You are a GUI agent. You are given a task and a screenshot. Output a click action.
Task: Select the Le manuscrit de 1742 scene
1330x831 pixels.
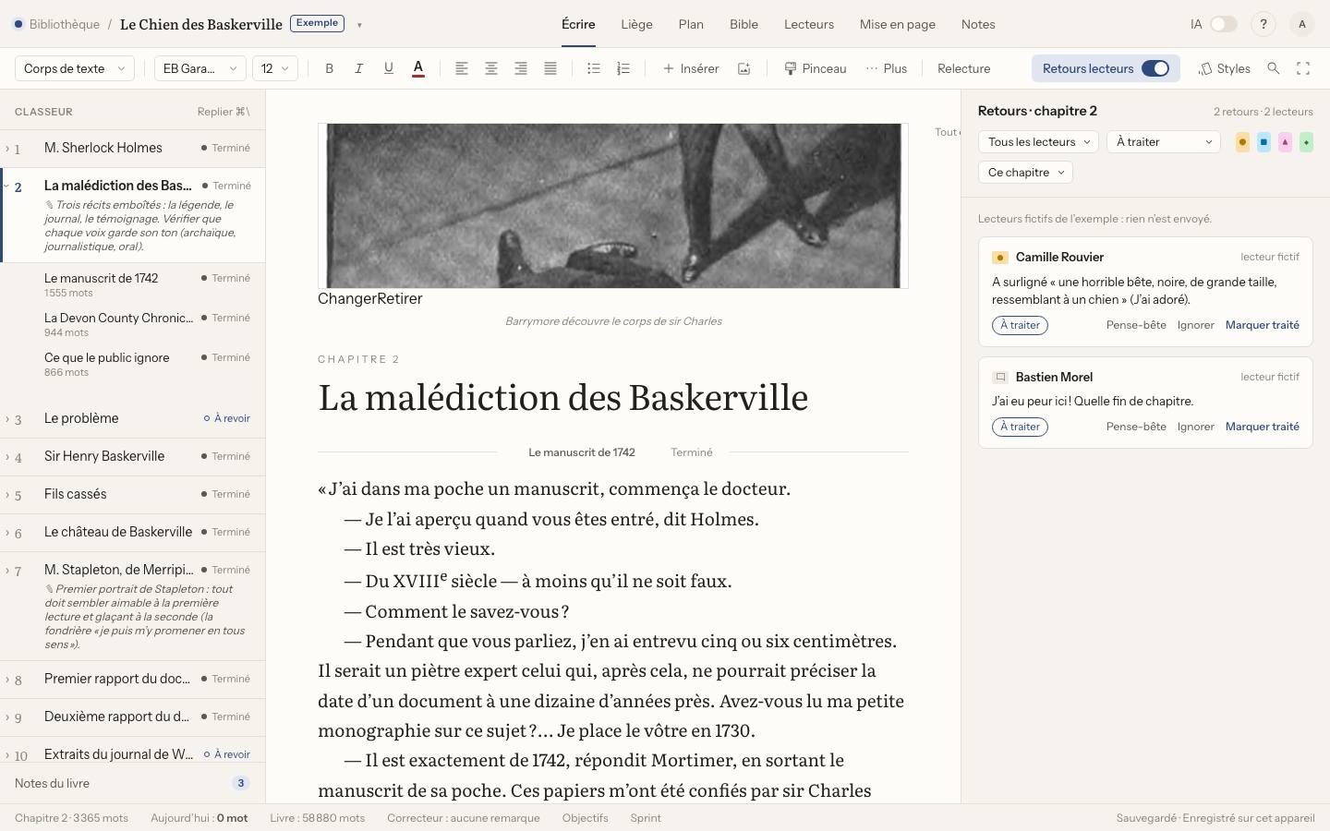click(x=133, y=284)
